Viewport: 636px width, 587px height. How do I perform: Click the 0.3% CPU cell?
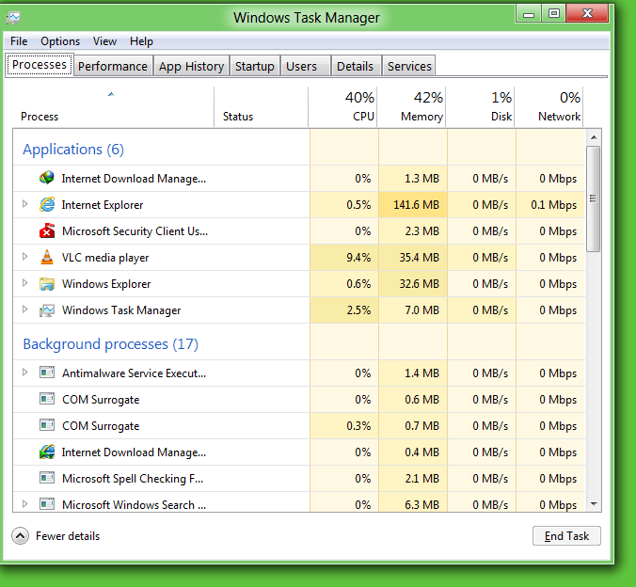[344, 425]
